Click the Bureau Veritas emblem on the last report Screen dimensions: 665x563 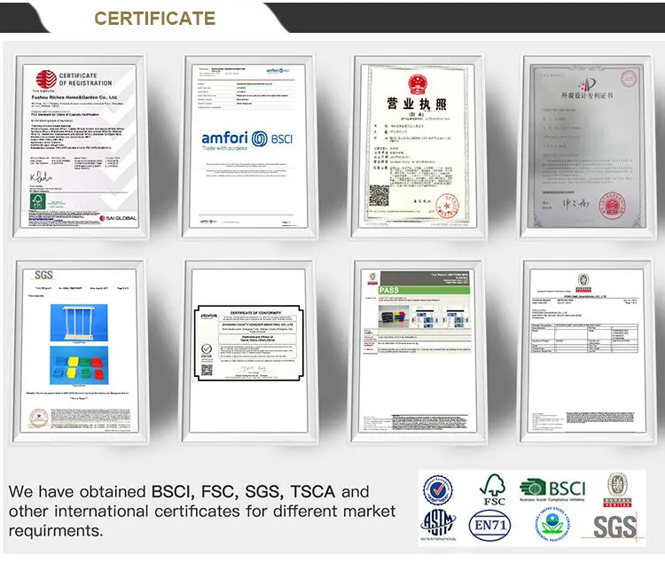point(583,282)
